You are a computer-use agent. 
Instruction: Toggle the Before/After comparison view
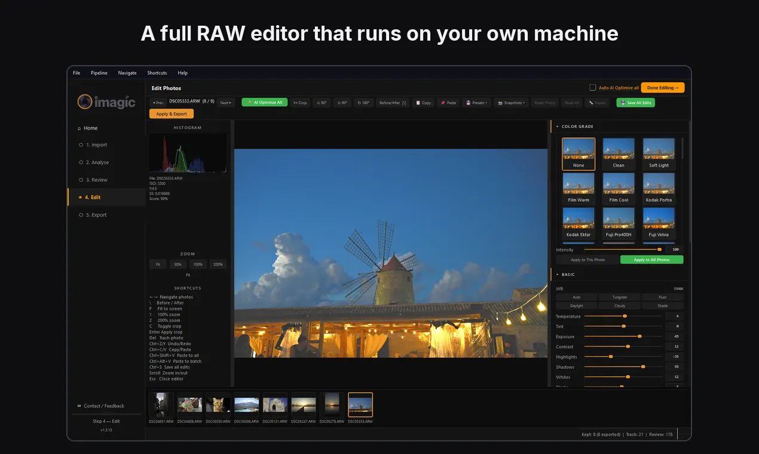pyautogui.click(x=393, y=103)
